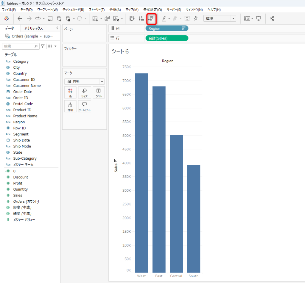This screenshot has width=305, height=283.
Task: Open the 自動 mark type dropdown
Action: [84, 81]
